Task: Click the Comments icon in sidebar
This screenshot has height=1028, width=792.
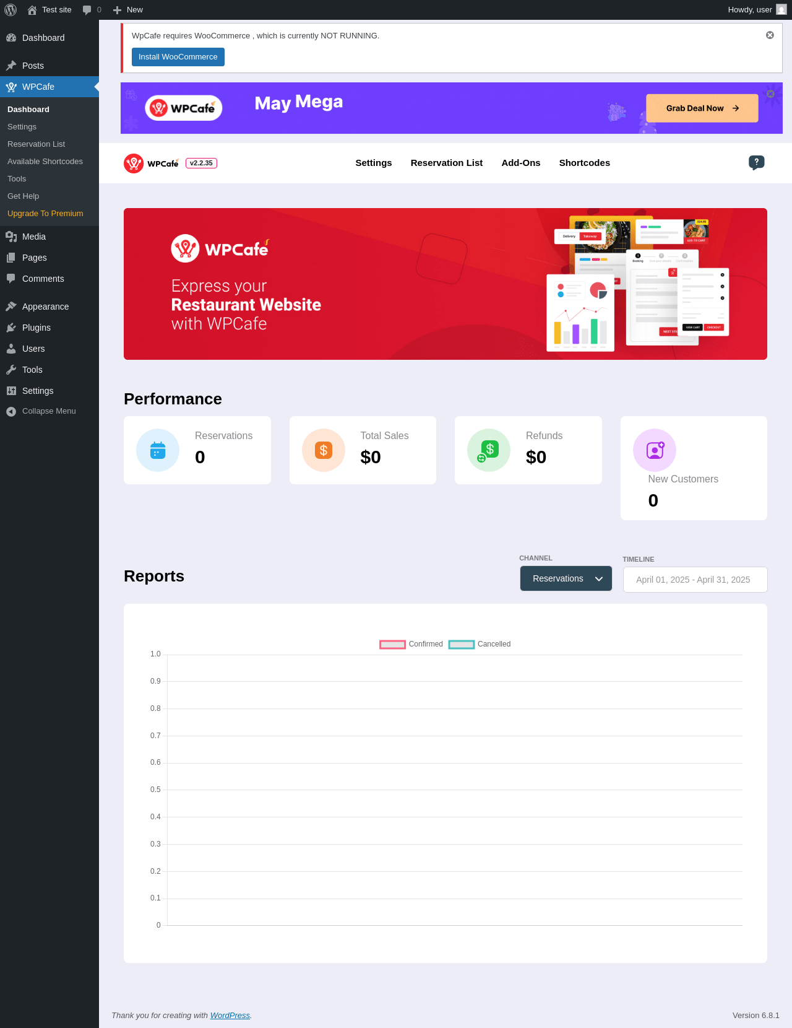Action: [x=11, y=279]
